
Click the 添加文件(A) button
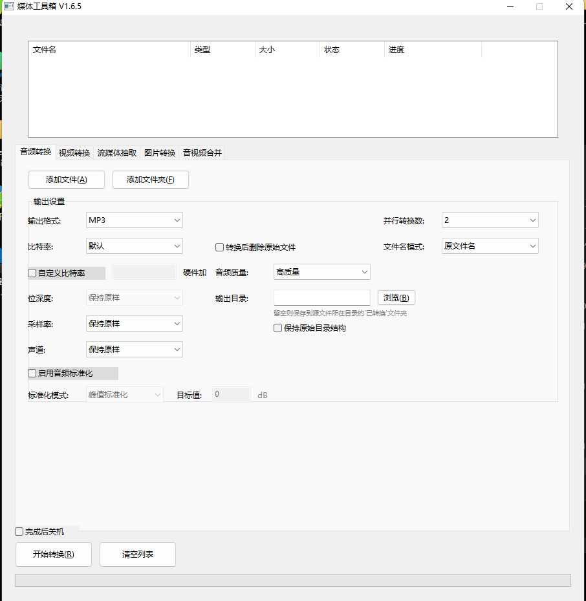(x=67, y=180)
